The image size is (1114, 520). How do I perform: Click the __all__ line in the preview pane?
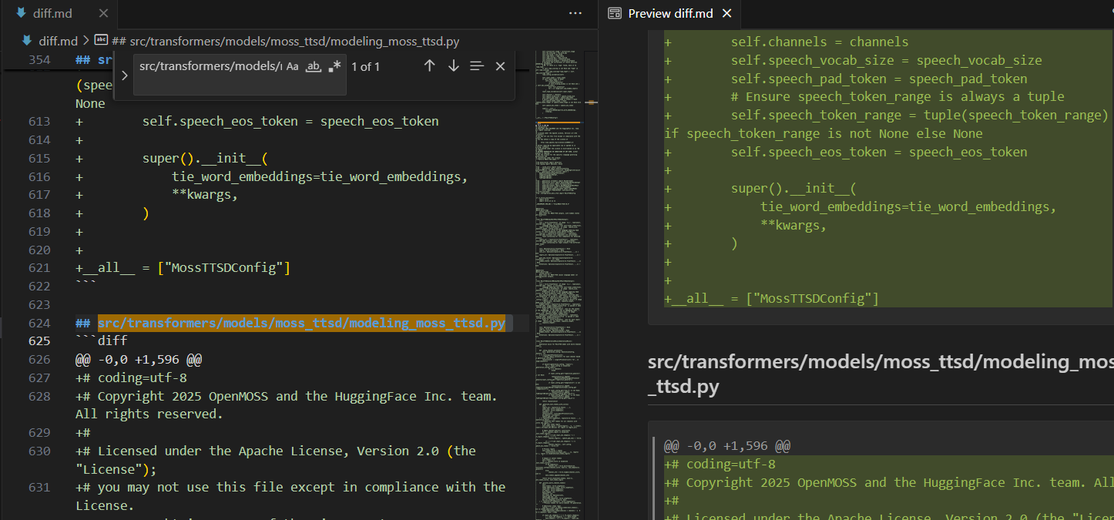(x=771, y=298)
